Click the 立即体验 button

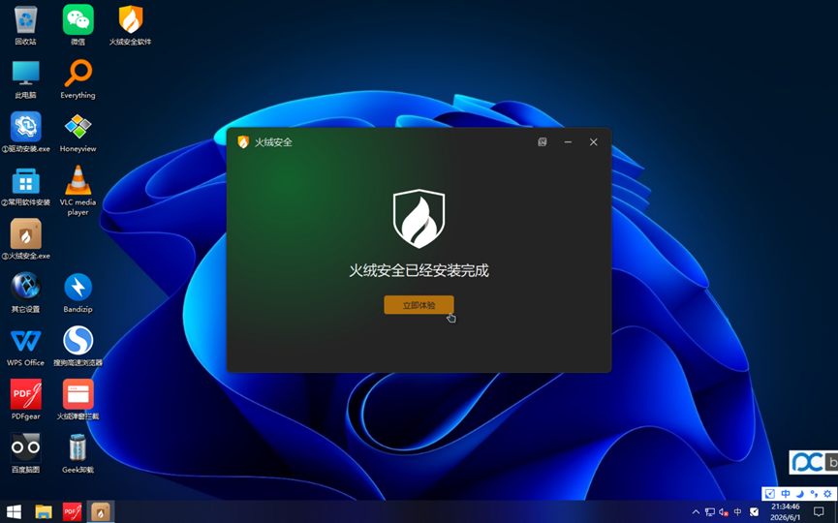click(419, 305)
